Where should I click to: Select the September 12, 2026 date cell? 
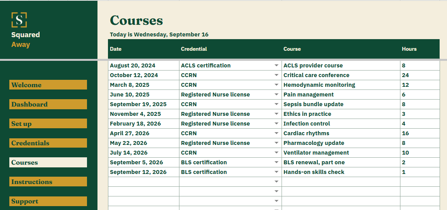[x=144, y=172]
